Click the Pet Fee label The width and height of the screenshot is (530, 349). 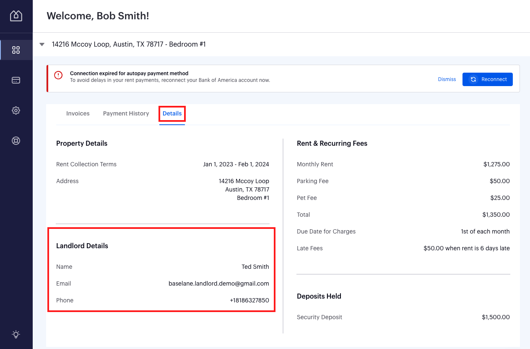coord(307,198)
